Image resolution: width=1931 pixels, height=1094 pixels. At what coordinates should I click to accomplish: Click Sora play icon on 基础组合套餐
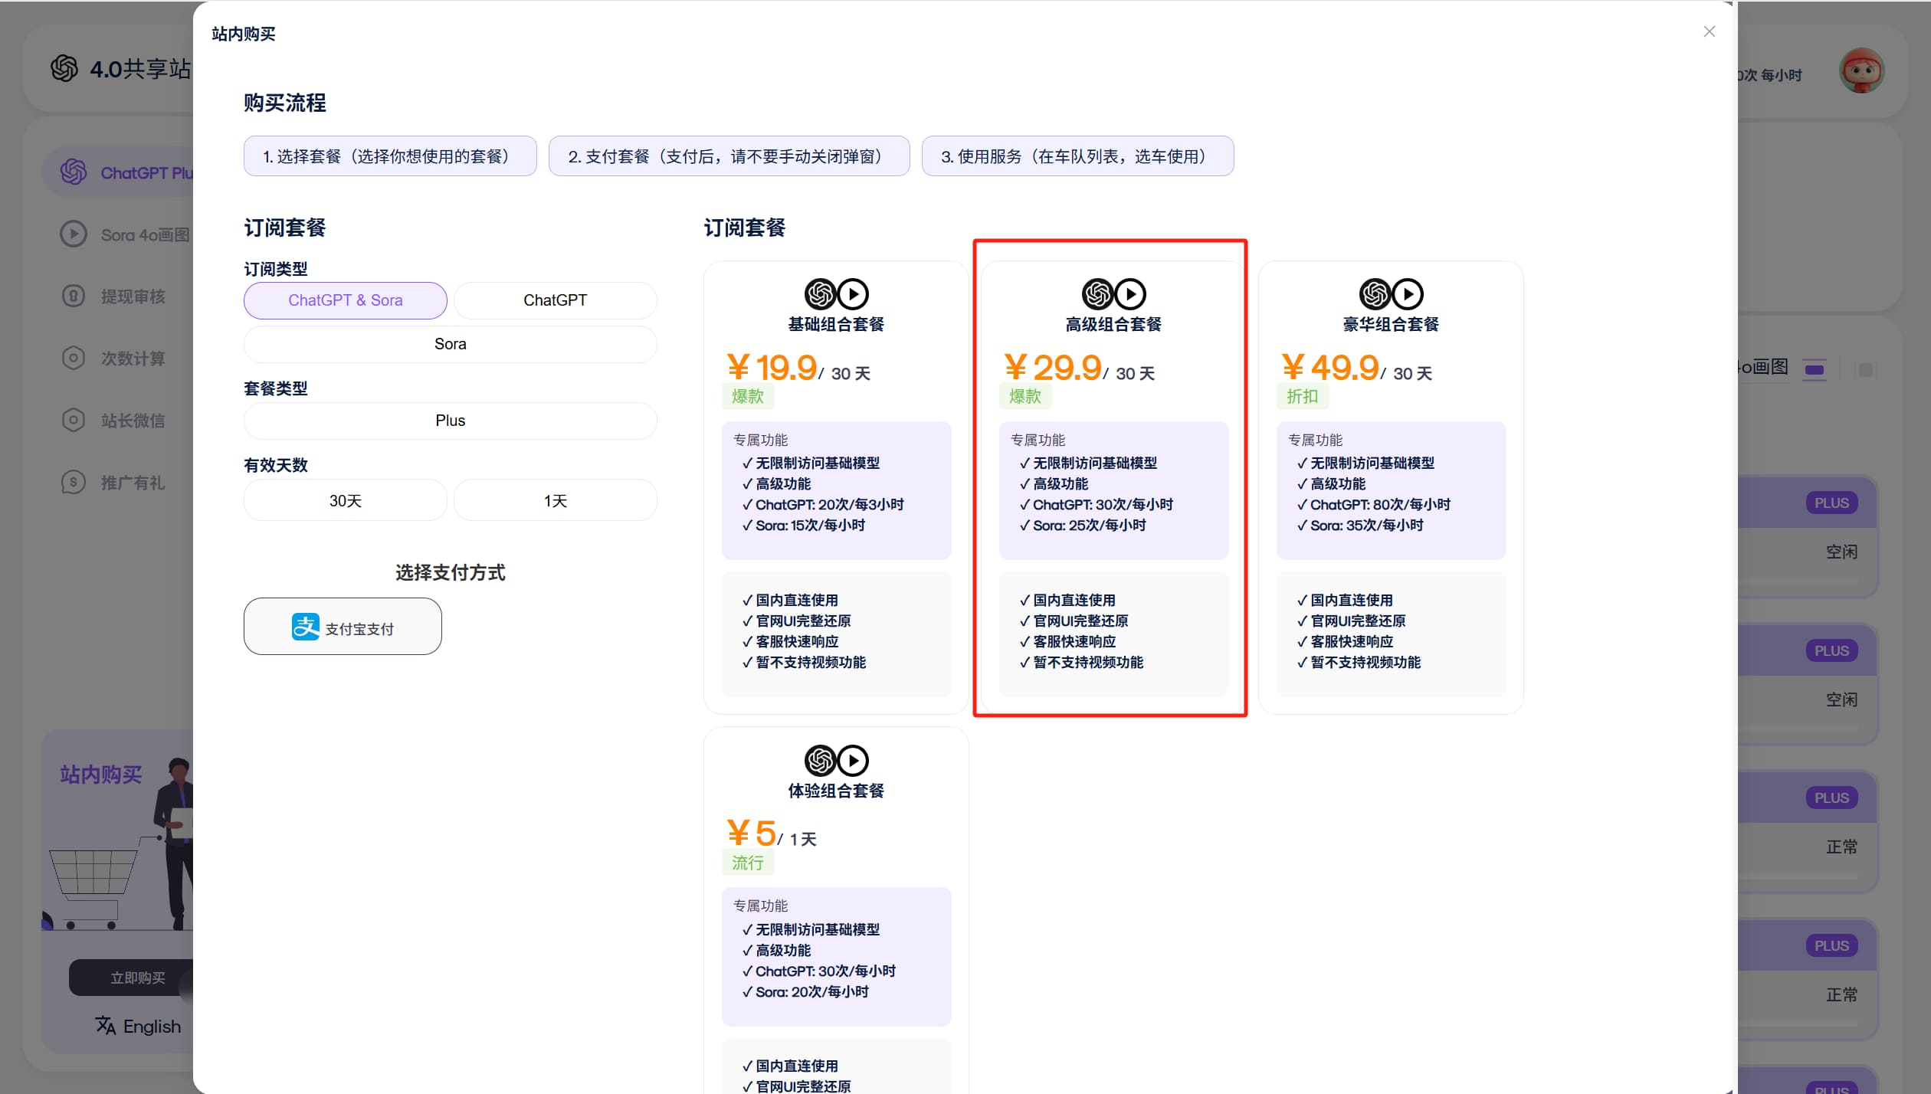[853, 294]
